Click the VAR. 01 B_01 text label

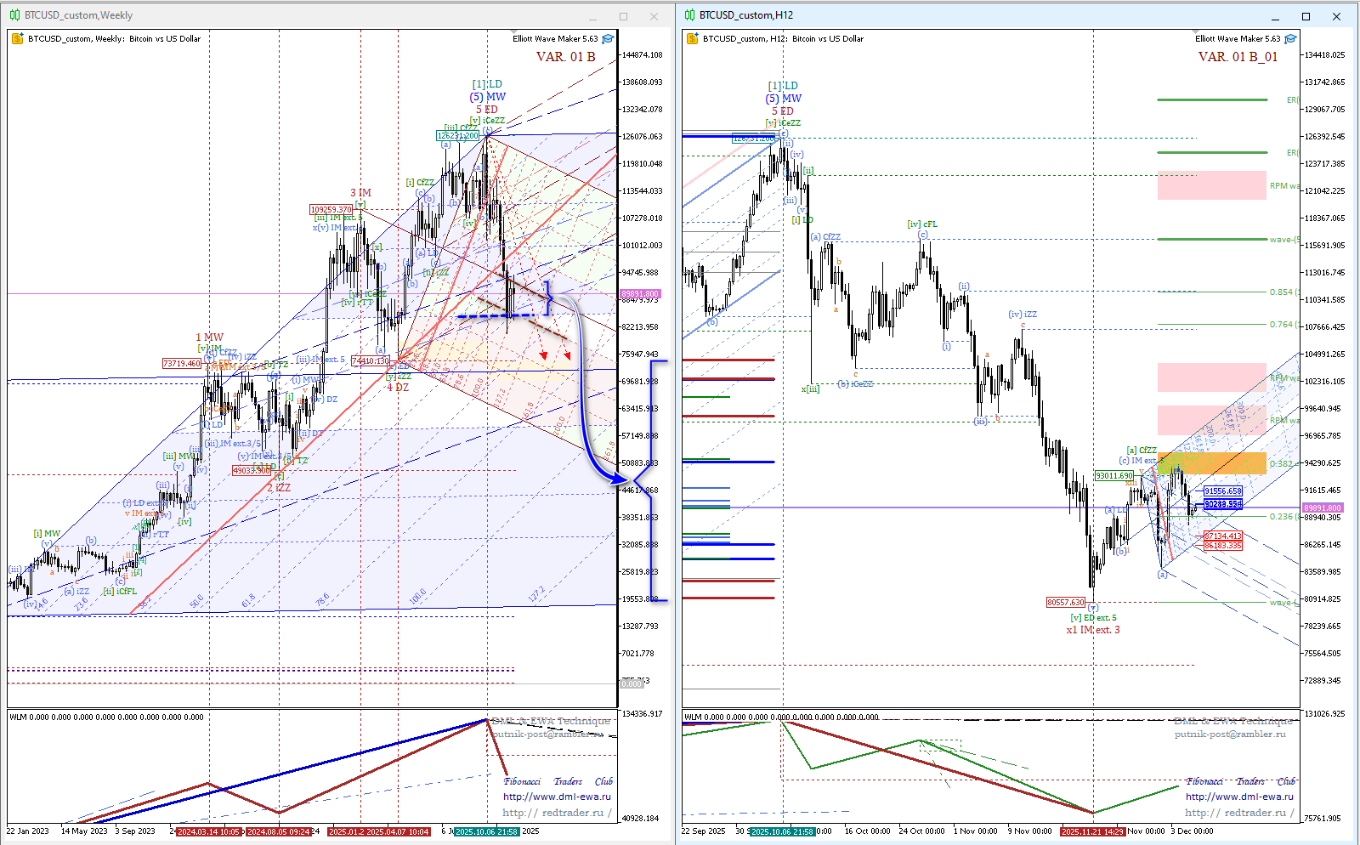pyautogui.click(x=1238, y=57)
